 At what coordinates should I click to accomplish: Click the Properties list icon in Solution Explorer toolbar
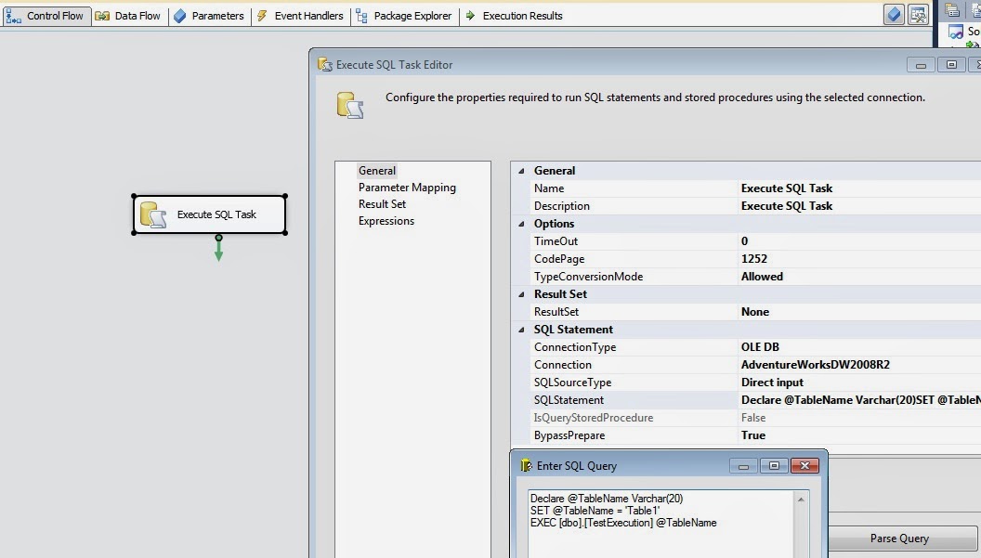pyautogui.click(x=952, y=9)
